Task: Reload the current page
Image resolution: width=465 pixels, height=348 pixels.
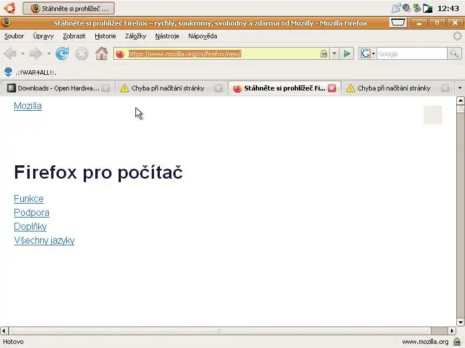Action: [62, 54]
